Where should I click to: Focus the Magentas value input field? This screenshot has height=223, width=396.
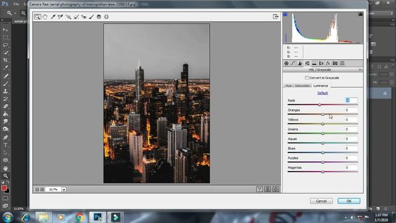coord(351,168)
